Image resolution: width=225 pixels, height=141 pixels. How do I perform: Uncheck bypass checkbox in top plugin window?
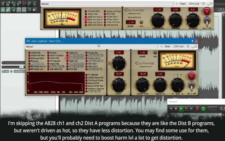[x=211, y=4]
